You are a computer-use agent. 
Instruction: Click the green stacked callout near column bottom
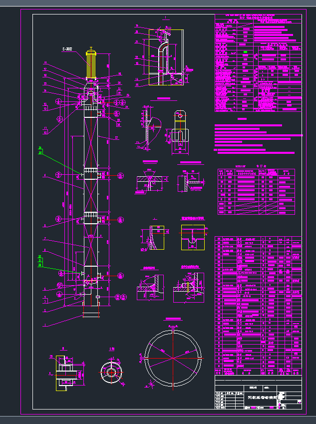(40, 261)
